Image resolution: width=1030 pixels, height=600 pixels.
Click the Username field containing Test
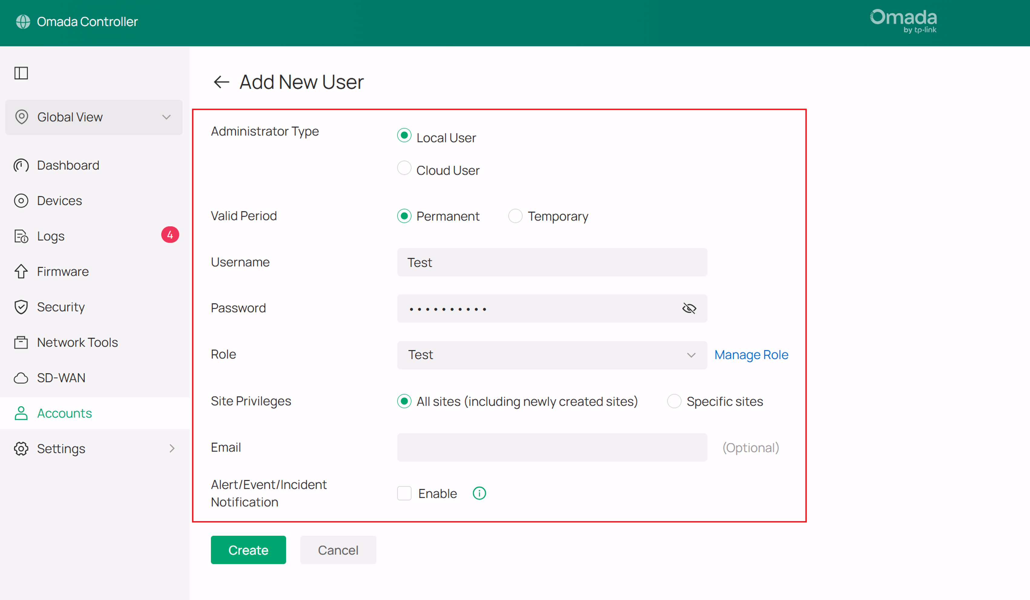pyautogui.click(x=552, y=262)
